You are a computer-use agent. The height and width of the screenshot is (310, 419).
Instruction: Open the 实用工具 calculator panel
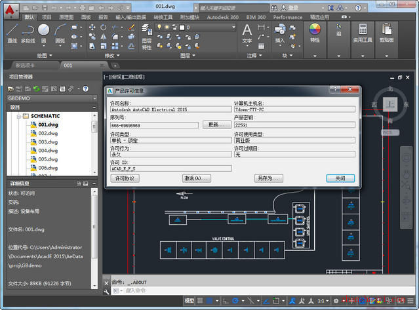(363, 33)
